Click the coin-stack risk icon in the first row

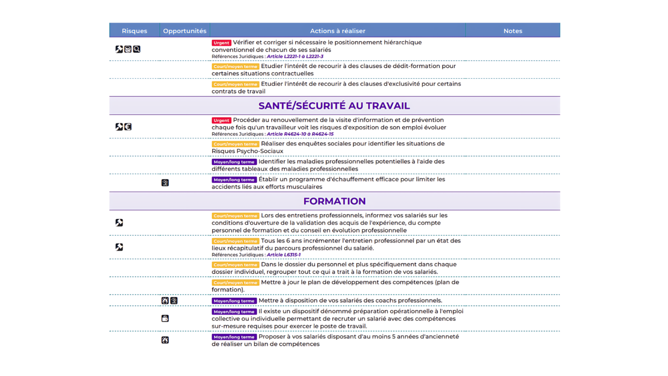(127, 49)
